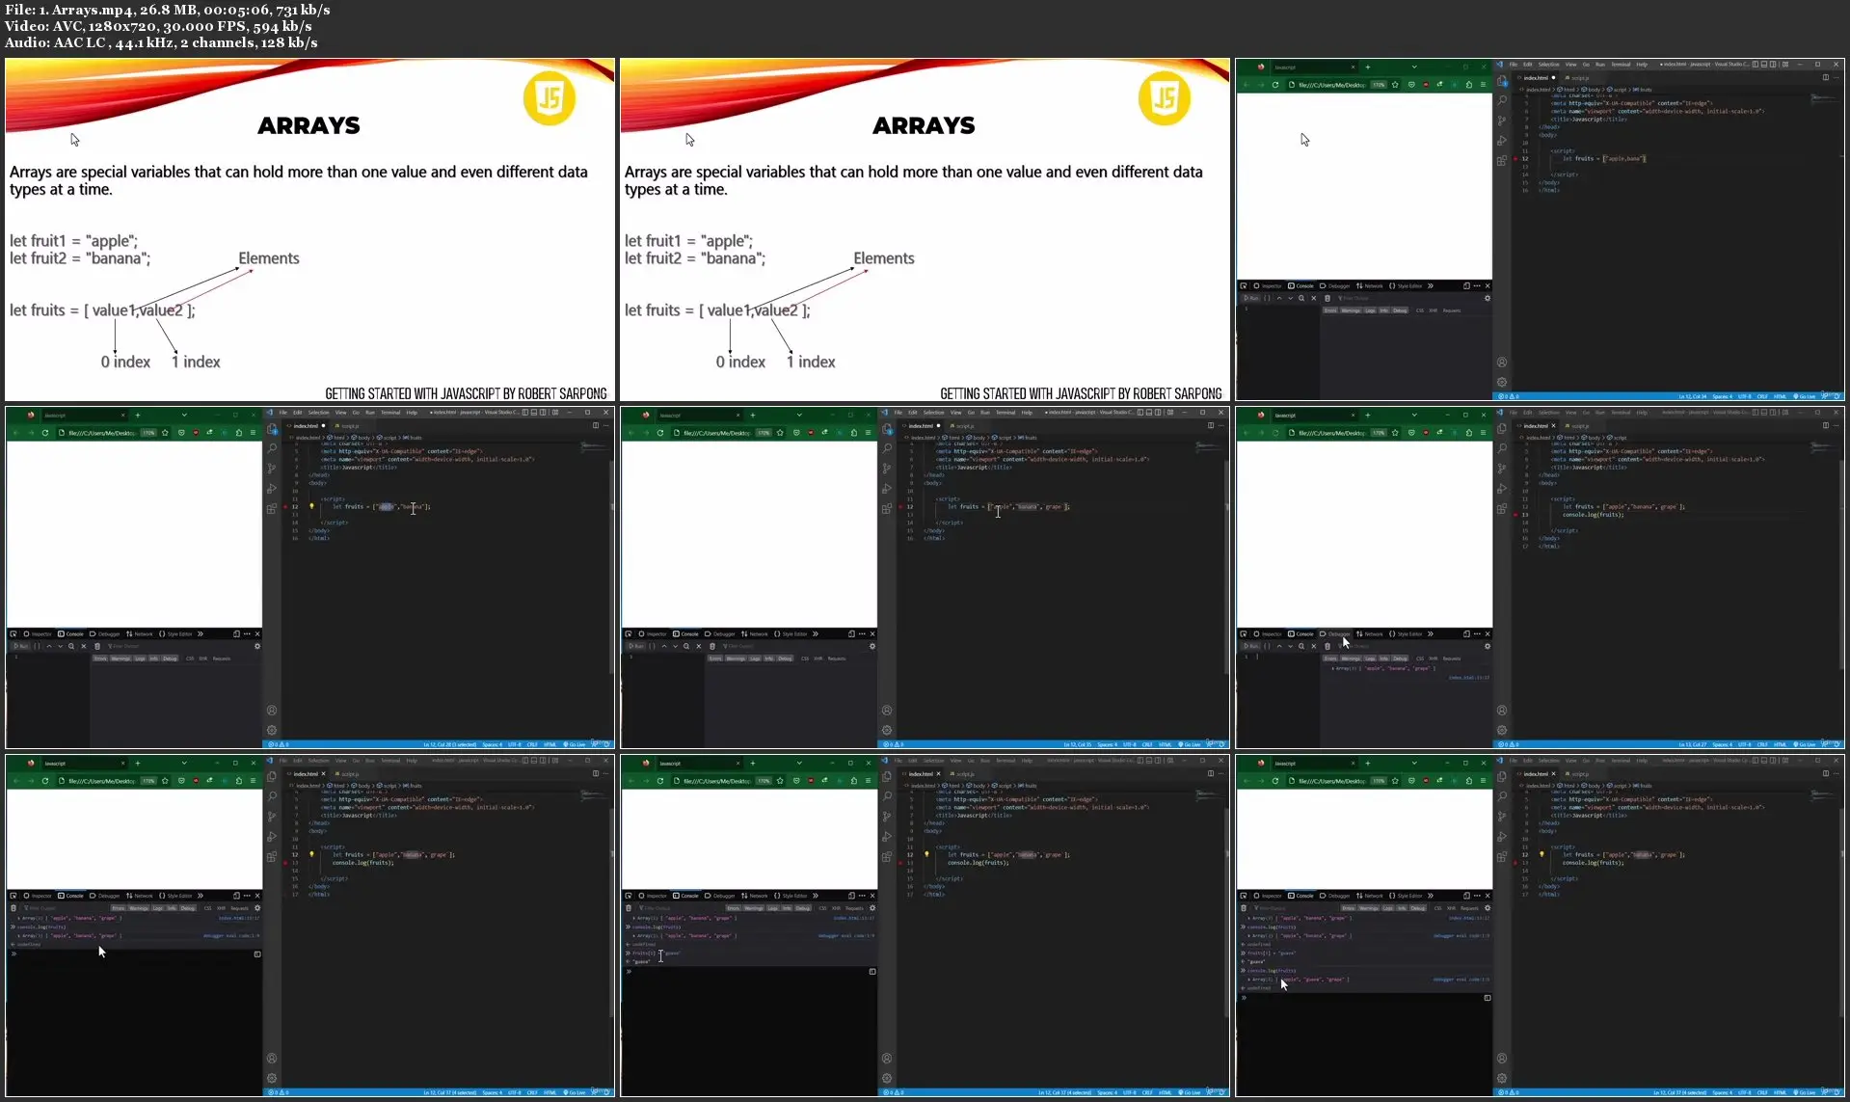Open index.html:13:17 source link in sixth frame
This screenshot has width=1850, height=1102.
pyautogui.click(x=1469, y=678)
